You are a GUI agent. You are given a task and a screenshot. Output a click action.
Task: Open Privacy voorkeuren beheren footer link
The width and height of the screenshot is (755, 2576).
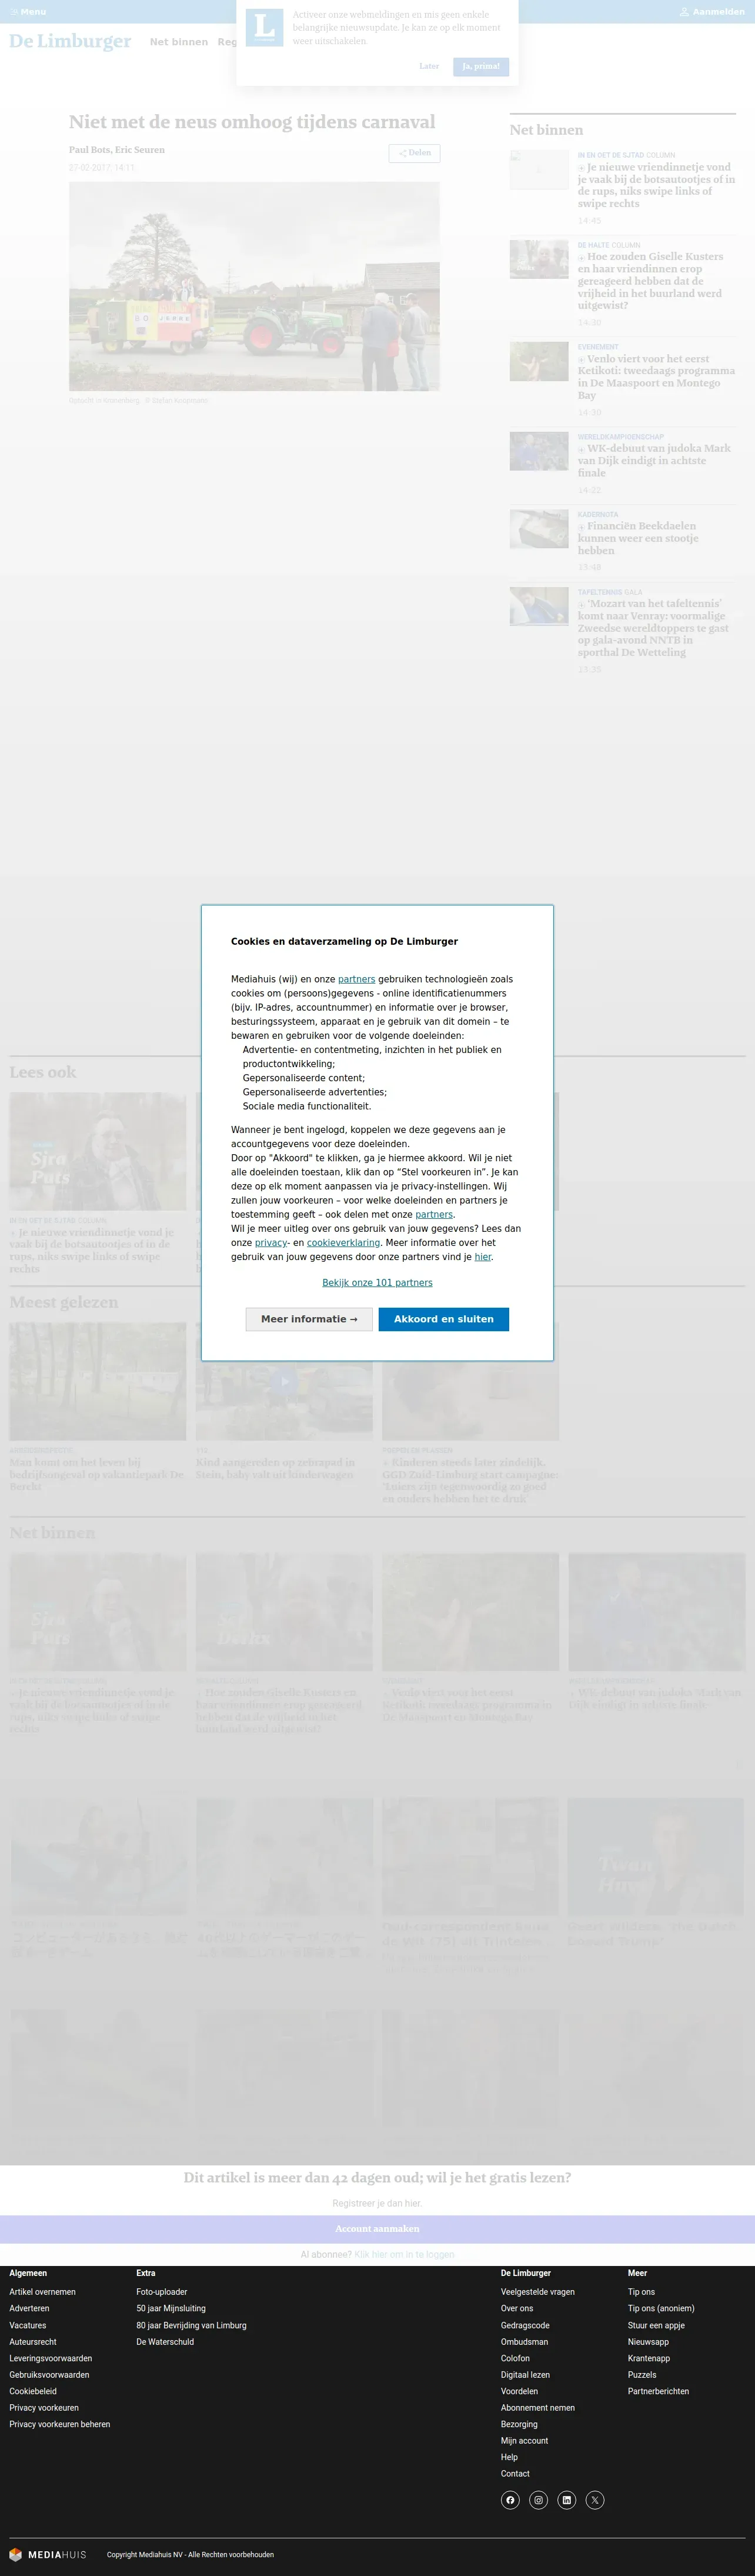coord(60,2424)
